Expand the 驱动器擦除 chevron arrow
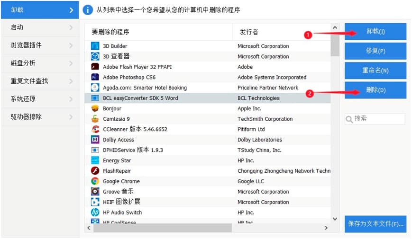This screenshot has width=412, height=239. coord(71,116)
